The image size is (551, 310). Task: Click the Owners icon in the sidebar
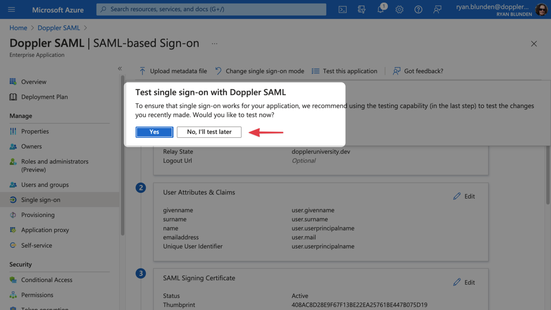coord(13,146)
